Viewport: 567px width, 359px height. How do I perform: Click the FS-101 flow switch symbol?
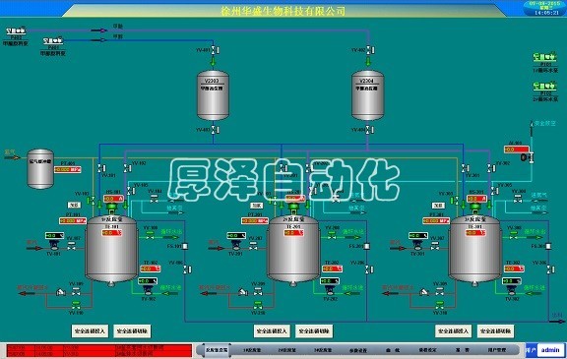pyautogui.click(x=185, y=246)
